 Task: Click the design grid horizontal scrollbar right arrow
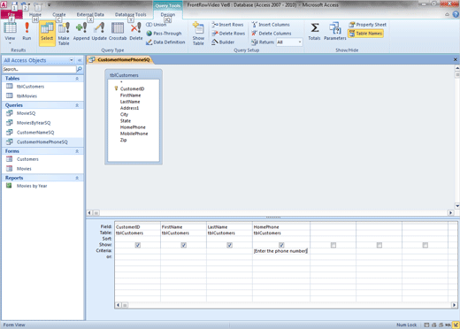tap(455, 305)
